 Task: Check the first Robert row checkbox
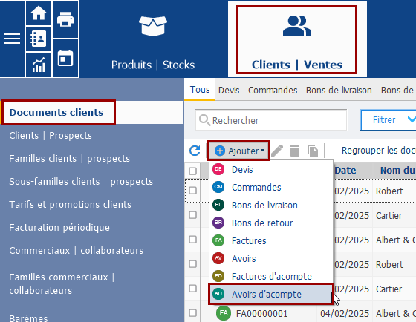coord(193,191)
